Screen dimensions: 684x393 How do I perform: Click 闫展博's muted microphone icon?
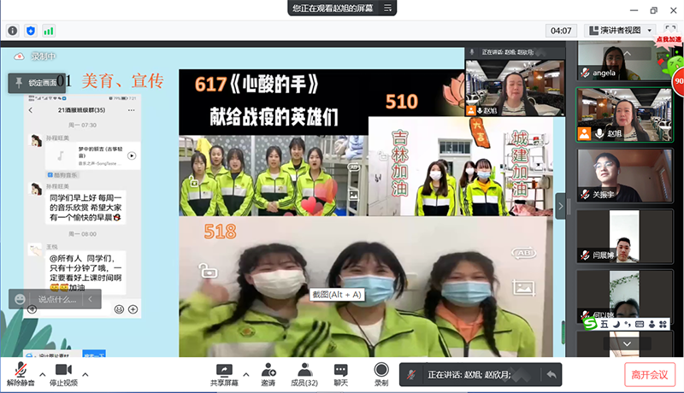[x=585, y=255]
